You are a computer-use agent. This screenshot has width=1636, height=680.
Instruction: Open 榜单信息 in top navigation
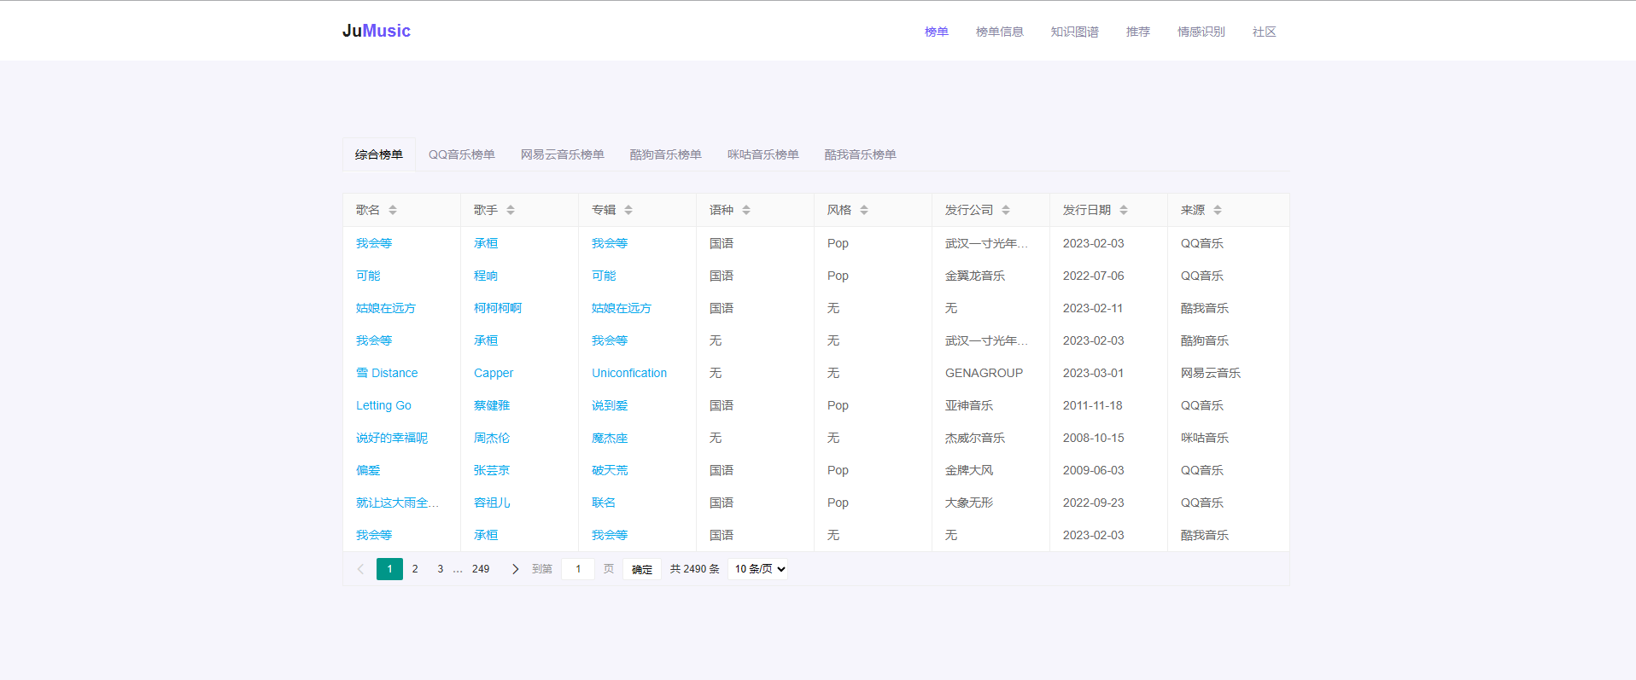[x=1000, y=32]
